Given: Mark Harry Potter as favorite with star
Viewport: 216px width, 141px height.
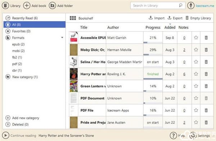Looking at the screenshot, I should 196,74.
